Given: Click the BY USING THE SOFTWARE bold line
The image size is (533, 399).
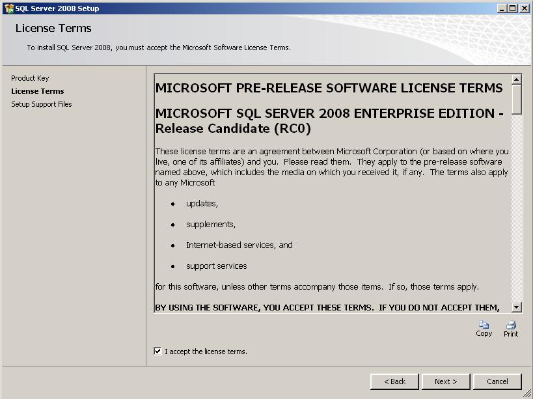Looking at the screenshot, I should pos(327,308).
